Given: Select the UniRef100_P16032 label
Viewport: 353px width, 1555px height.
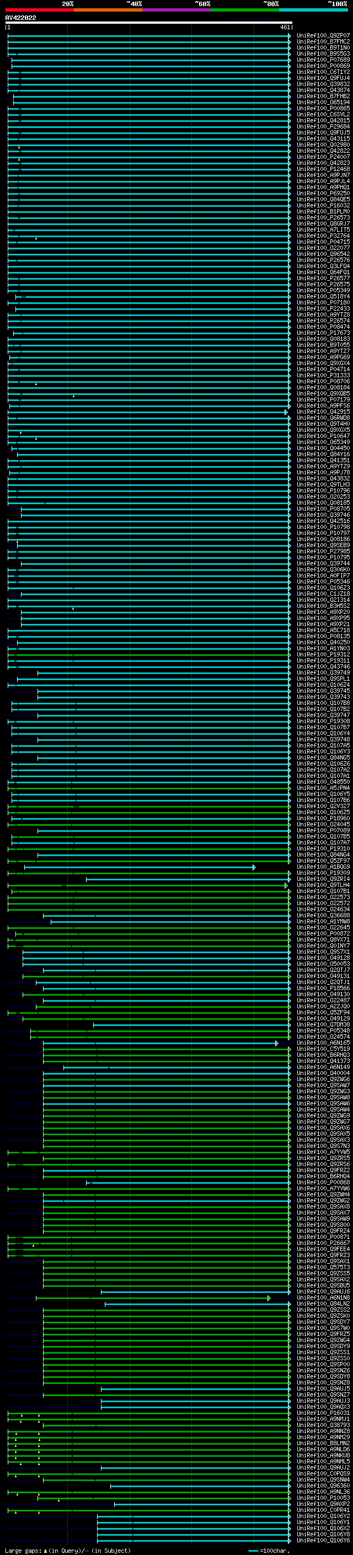Looking at the screenshot, I should (323, 205).
